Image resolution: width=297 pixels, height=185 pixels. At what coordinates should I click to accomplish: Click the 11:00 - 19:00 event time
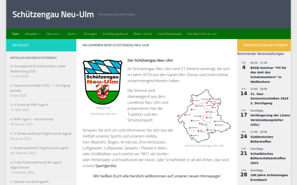coord(258,132)
